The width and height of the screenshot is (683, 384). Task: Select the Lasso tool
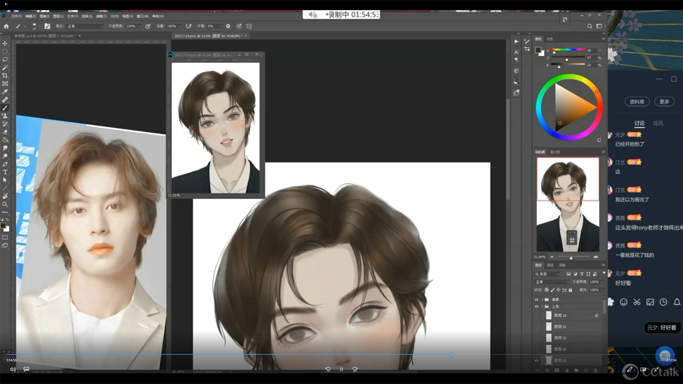click(5, 60)
